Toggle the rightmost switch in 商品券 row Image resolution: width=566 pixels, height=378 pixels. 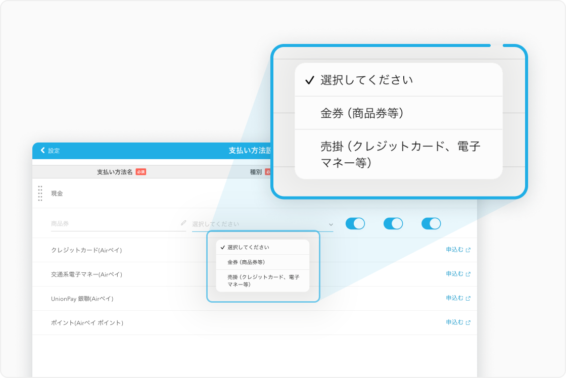click(431, 223)
